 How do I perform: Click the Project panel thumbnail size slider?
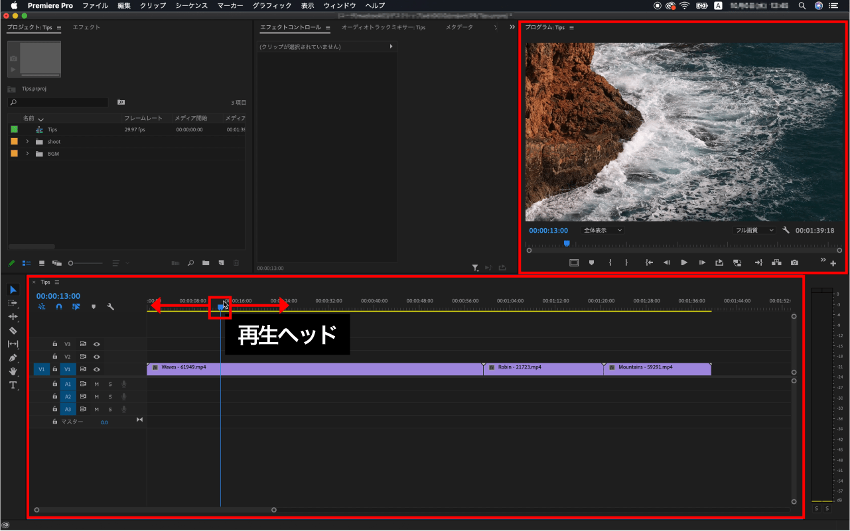[x=86, y=263]
